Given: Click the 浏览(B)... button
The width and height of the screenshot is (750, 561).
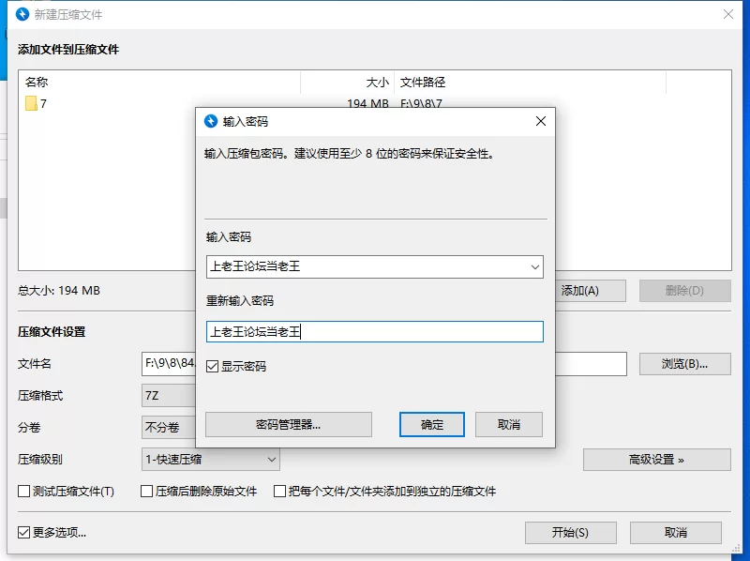Looking at the screenshot, I should (x=685, y=364).
